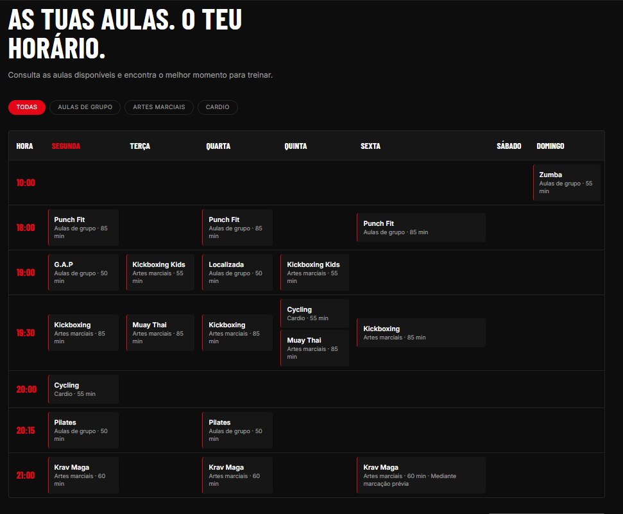The width and height of the screenshot is (623, 514).
Task: Open Pilates class on Quarta
Action: 237,430
